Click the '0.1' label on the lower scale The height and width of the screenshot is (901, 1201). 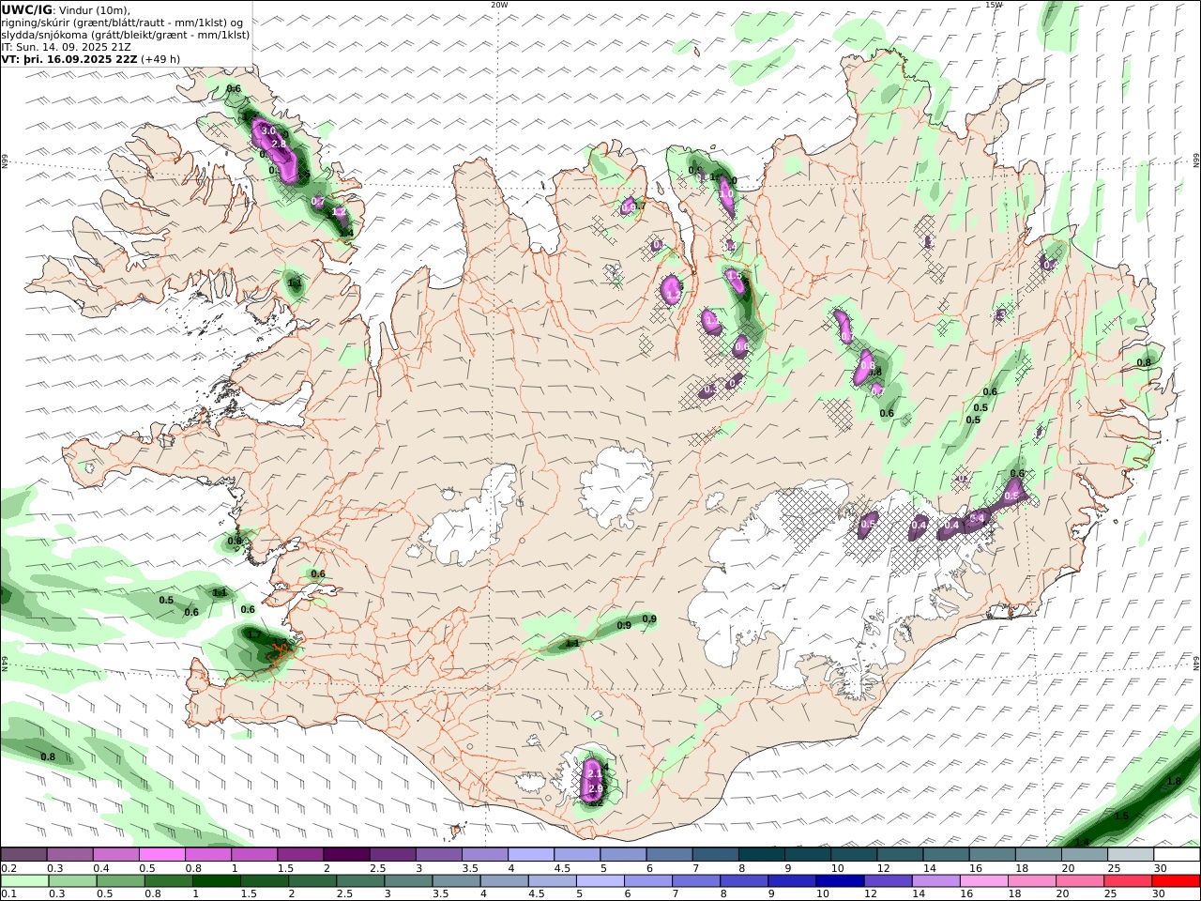coord(8,894)
